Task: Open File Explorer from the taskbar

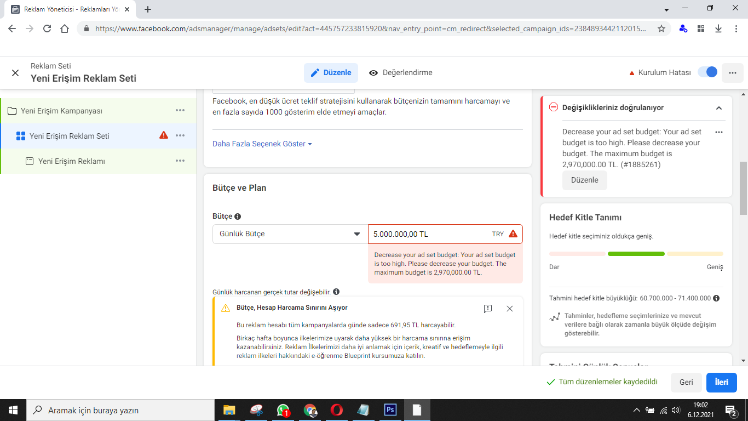Action: click(229, 410)
